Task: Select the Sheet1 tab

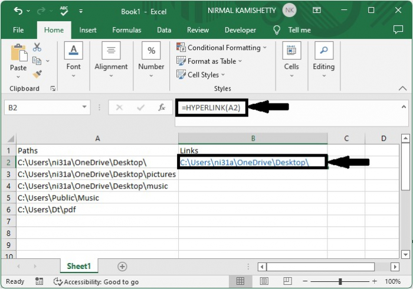Action: 78,266
